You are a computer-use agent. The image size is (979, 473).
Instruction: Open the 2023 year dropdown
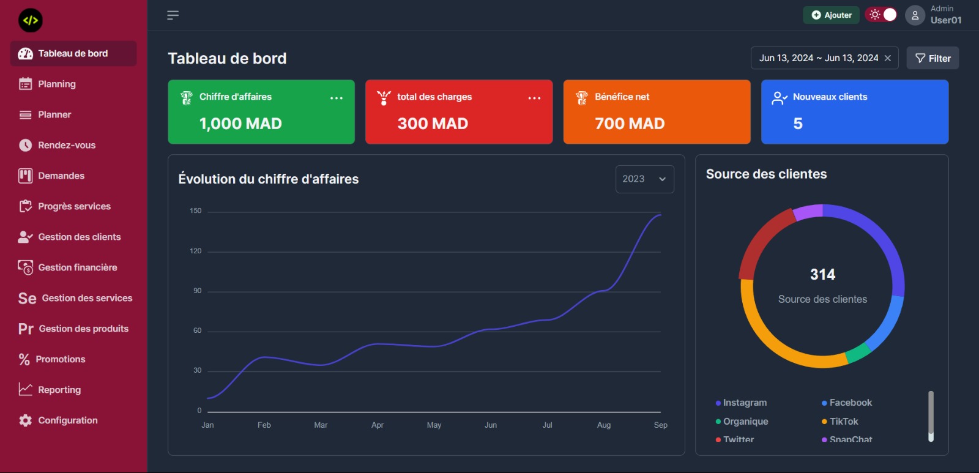click(644, 179)
